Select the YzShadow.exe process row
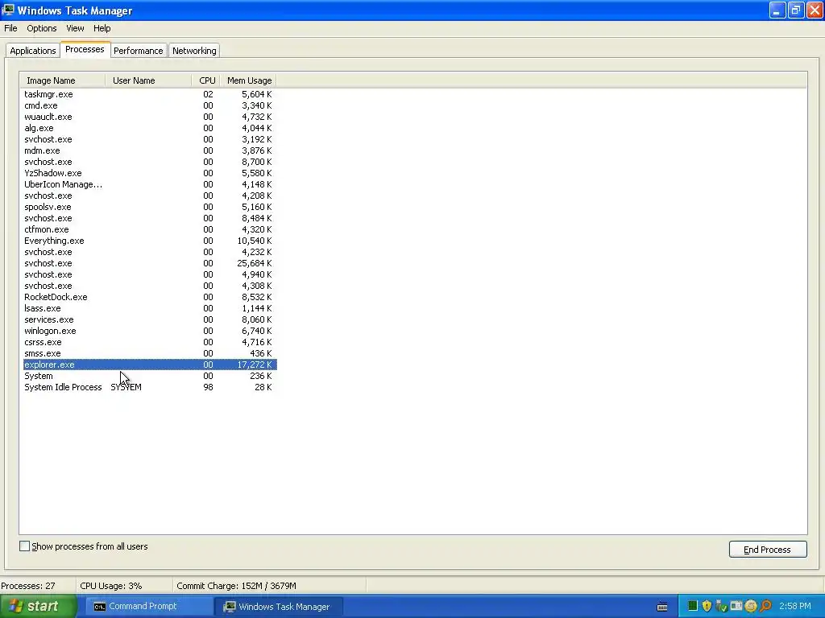This screenshot has width=825, height=618. tap(148, 173)
